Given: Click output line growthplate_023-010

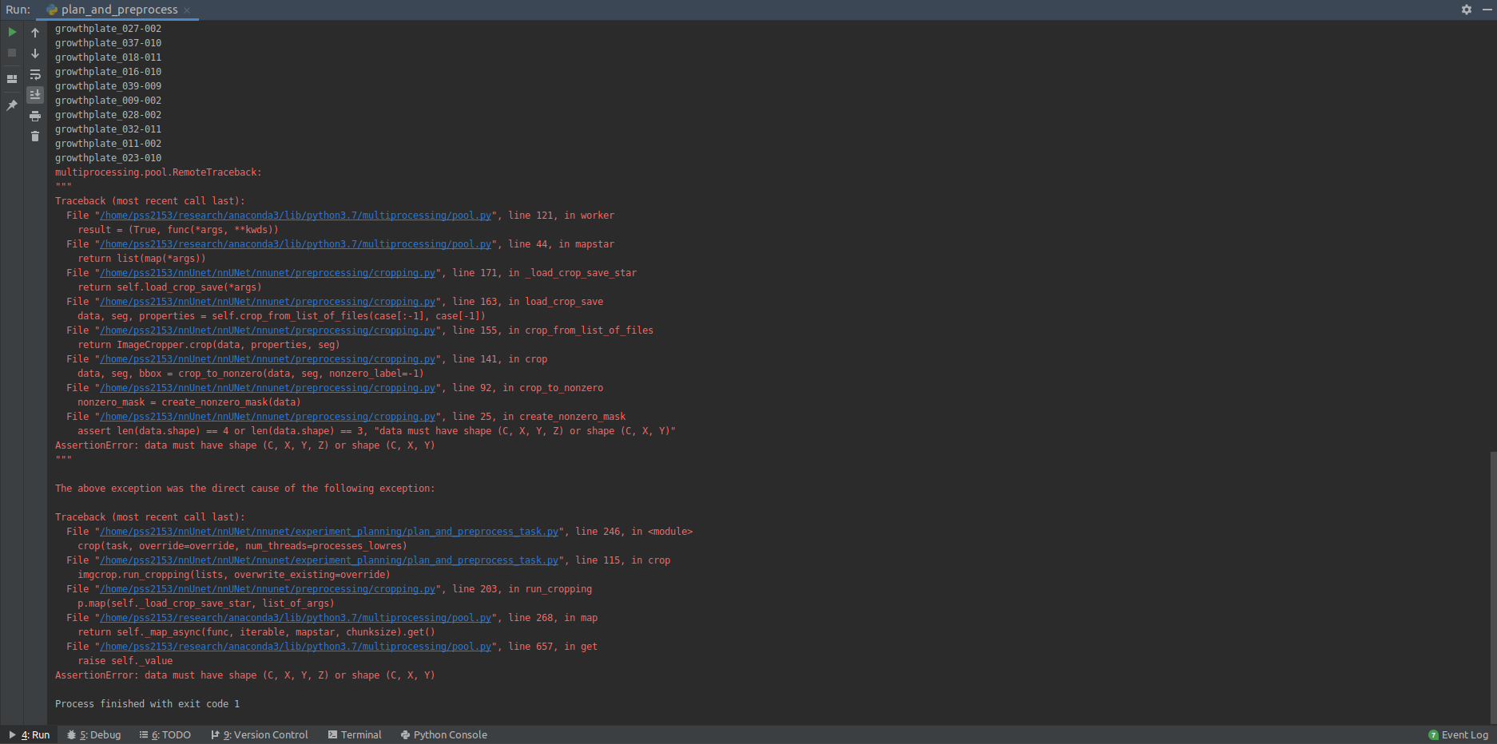Looking at the screenshot, I should (108, 158).
